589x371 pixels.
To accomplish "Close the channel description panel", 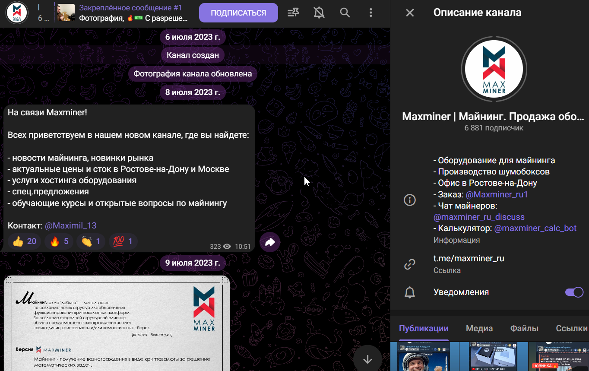I will pyautogui.click(x=410, y=13).
